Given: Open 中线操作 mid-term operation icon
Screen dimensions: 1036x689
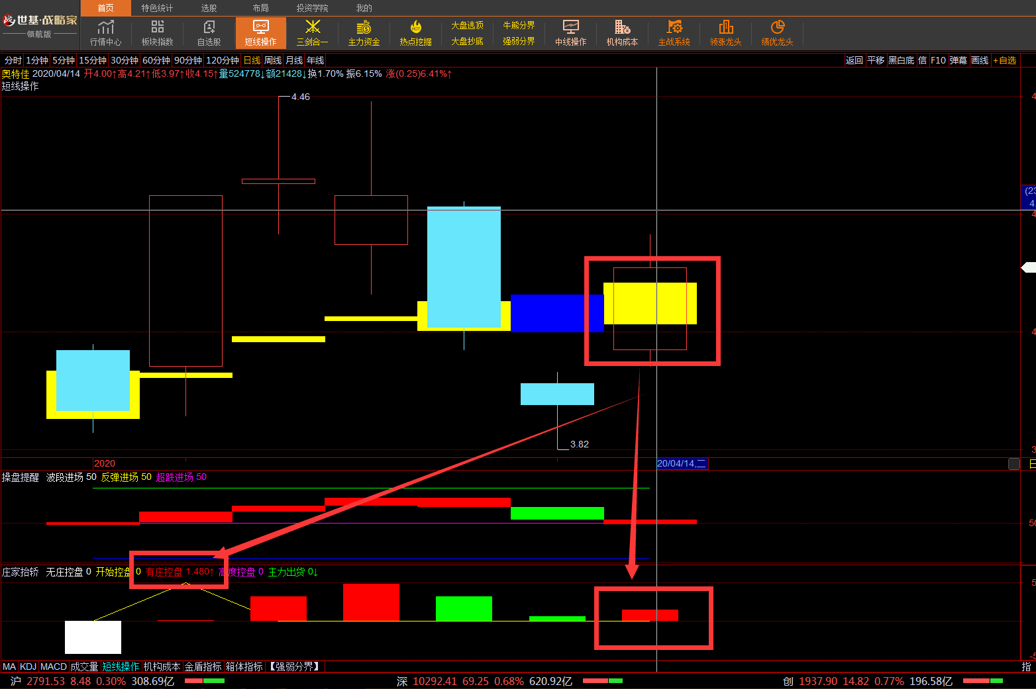Looking at the screenshot, I should coord(570,32).
